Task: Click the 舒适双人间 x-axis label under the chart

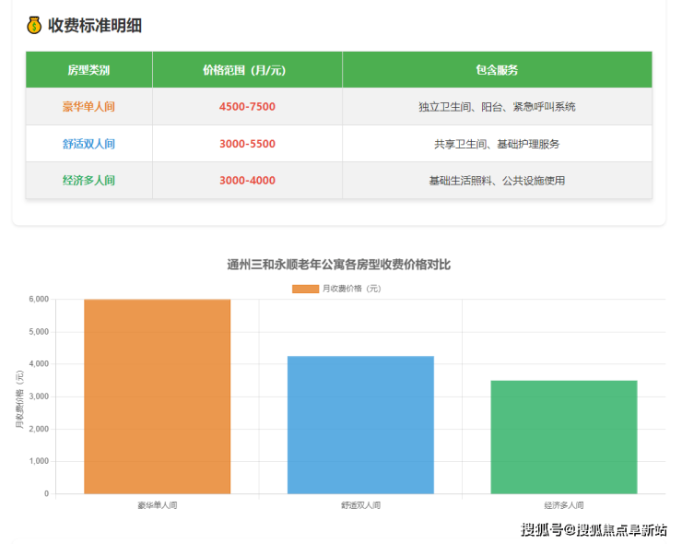Action: point(360,505)
